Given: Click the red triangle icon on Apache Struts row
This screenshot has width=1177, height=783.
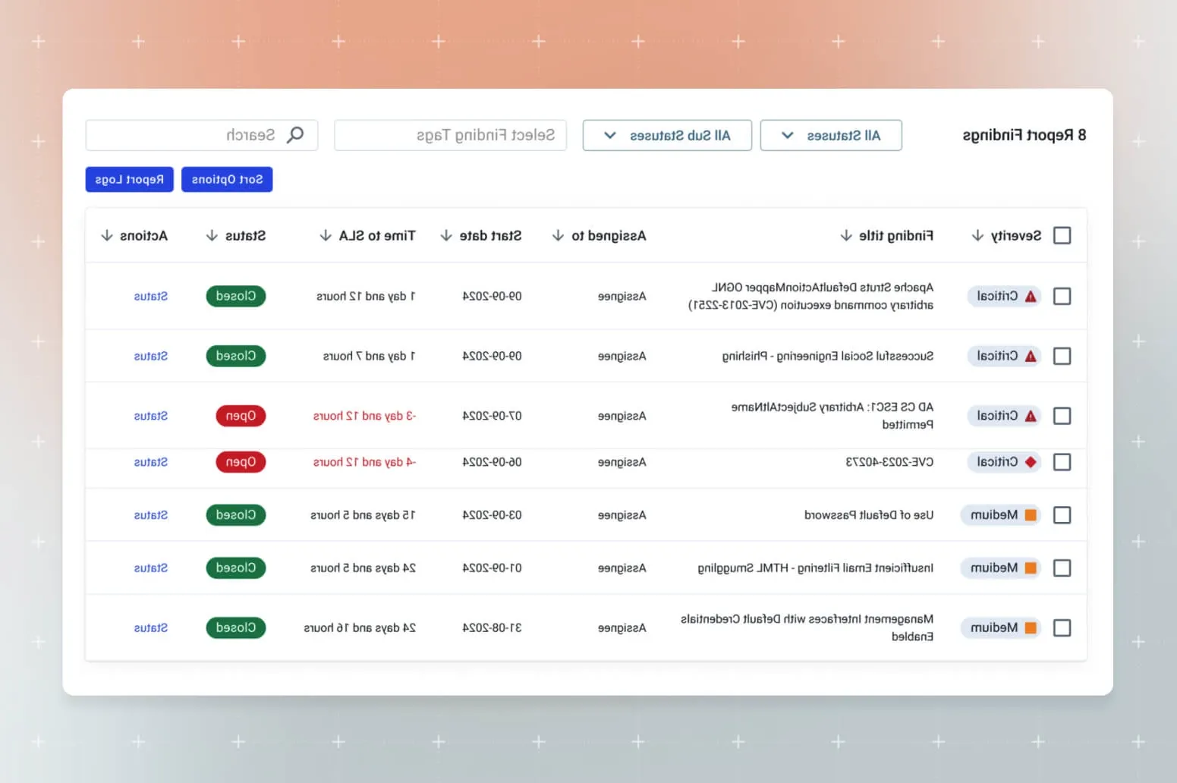Looking at the screenshot, I should coord(1031,297).
